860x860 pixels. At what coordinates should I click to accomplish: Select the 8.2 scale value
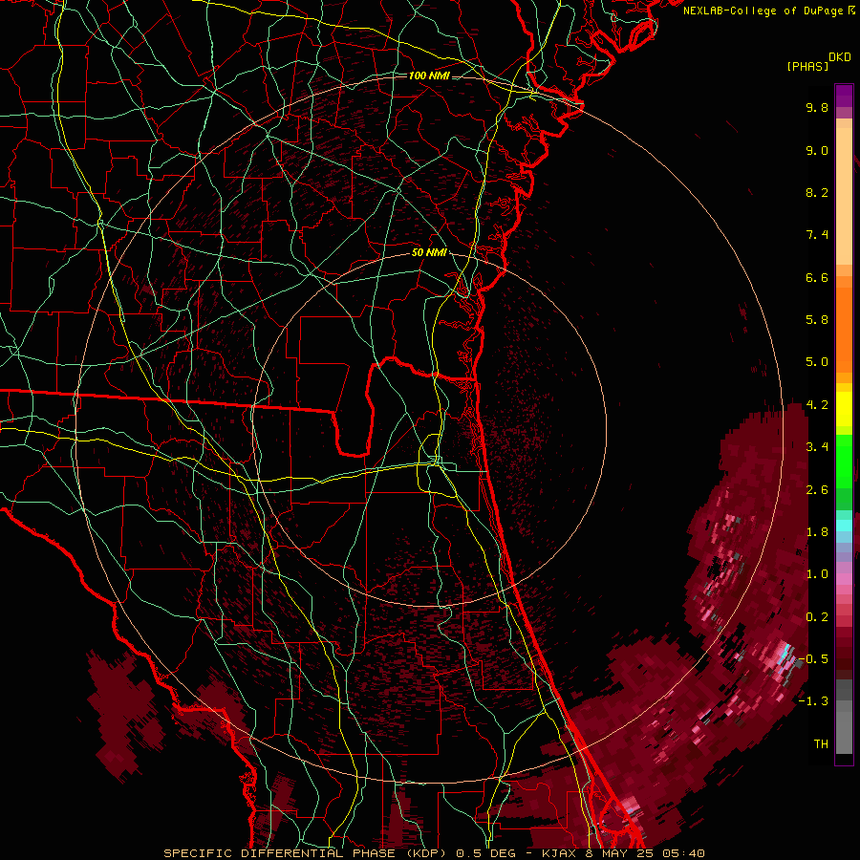tap(817, 192)
